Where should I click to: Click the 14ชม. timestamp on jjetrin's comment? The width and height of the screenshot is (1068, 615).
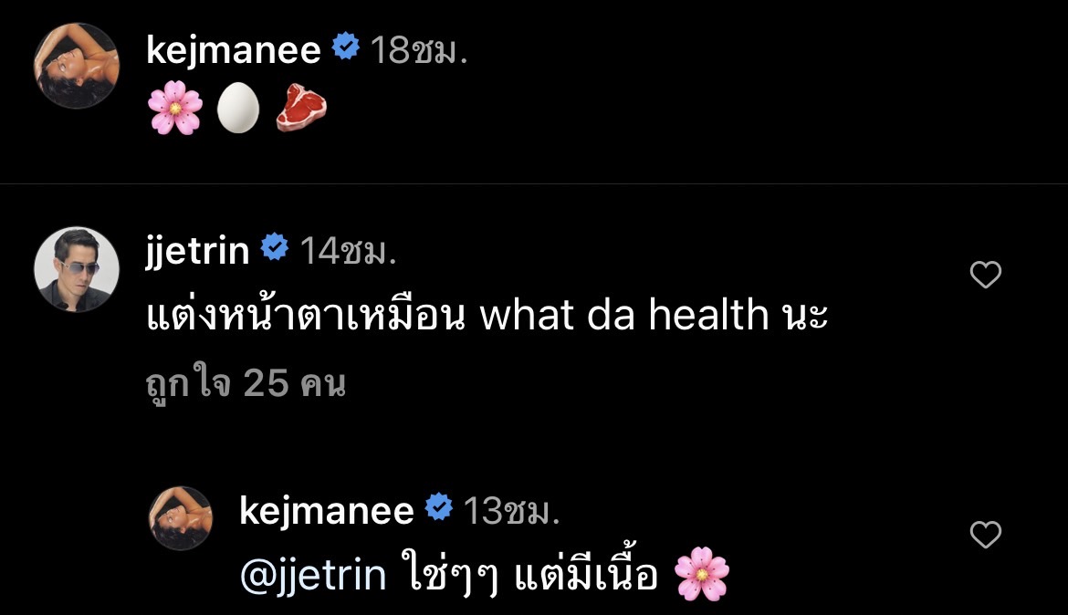351,248
